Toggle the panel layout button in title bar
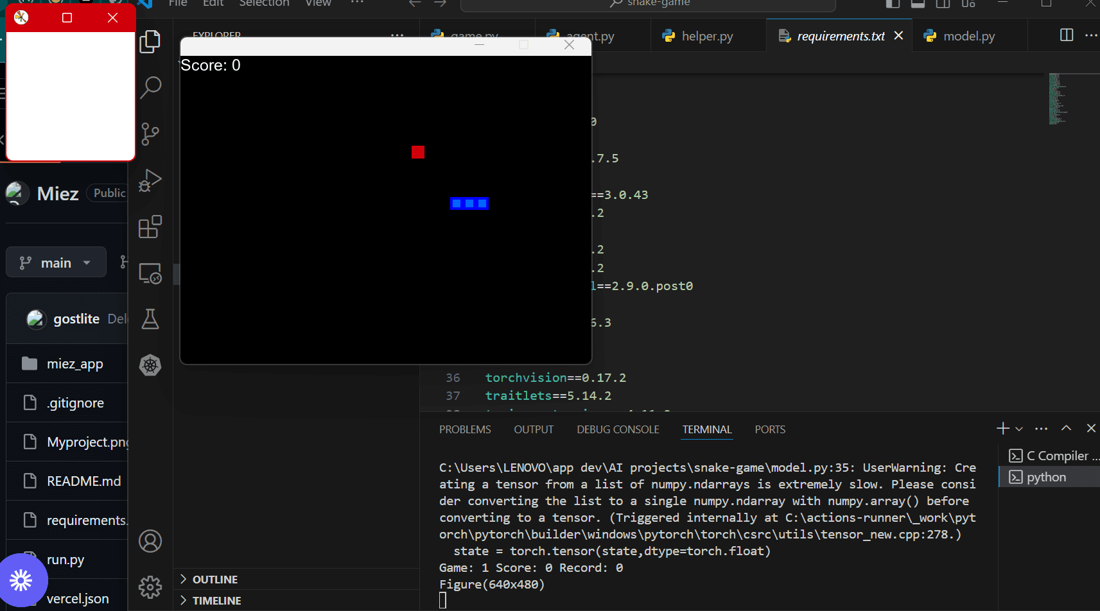The image size is (1100, 611). pyautogui.click(x=918, y=4)
